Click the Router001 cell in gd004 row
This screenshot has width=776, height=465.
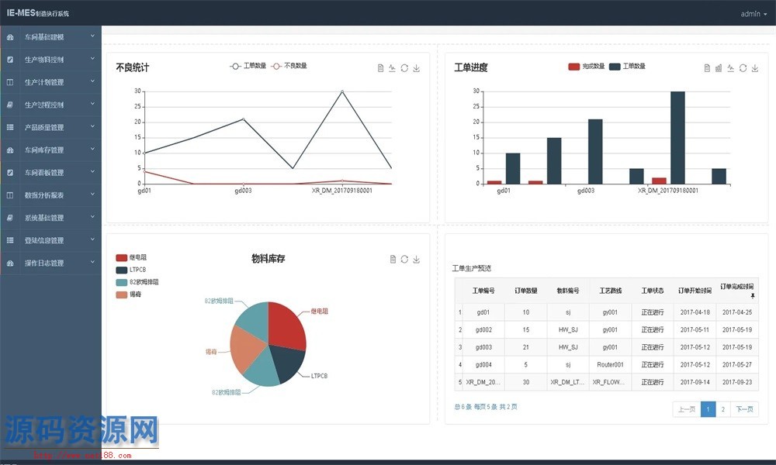610,365
